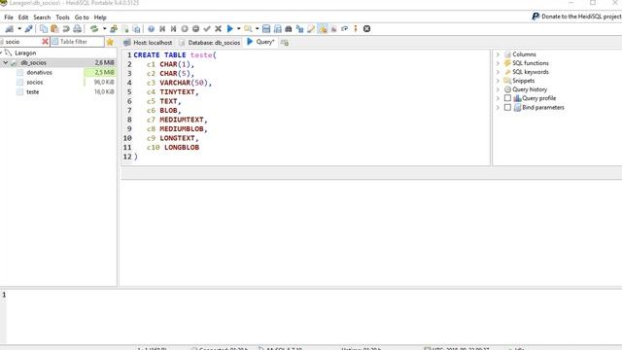The height and width of the screenshot is (350, 622).
Task: Run the query with the blue play icon
Action: coord(229,29)
